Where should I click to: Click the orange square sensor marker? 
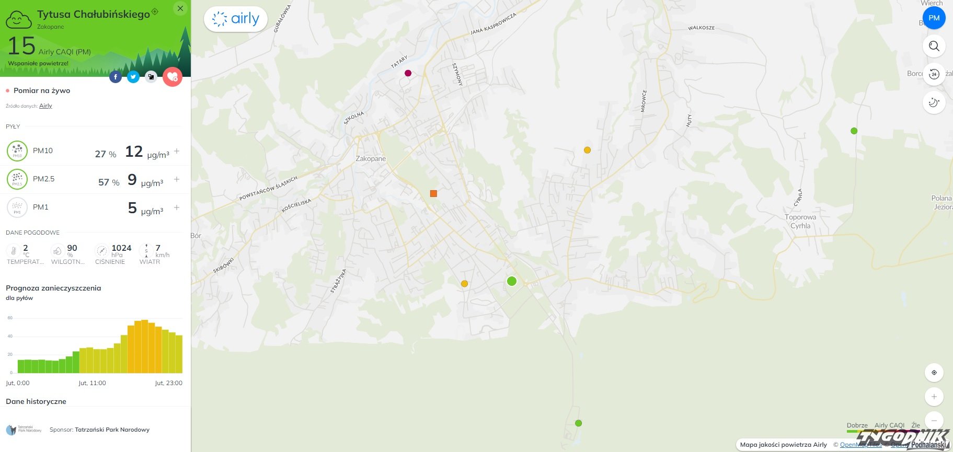click(x=433, y=193)
